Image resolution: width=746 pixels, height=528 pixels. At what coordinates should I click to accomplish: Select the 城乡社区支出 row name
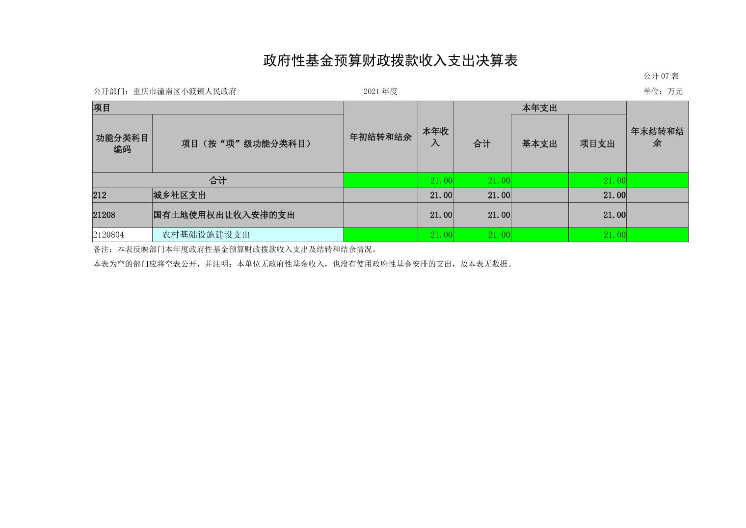click(248, 195)
